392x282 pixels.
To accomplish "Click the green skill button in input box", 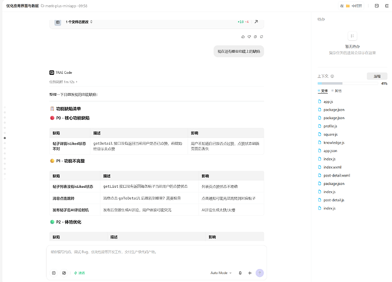I will (80, 273).
